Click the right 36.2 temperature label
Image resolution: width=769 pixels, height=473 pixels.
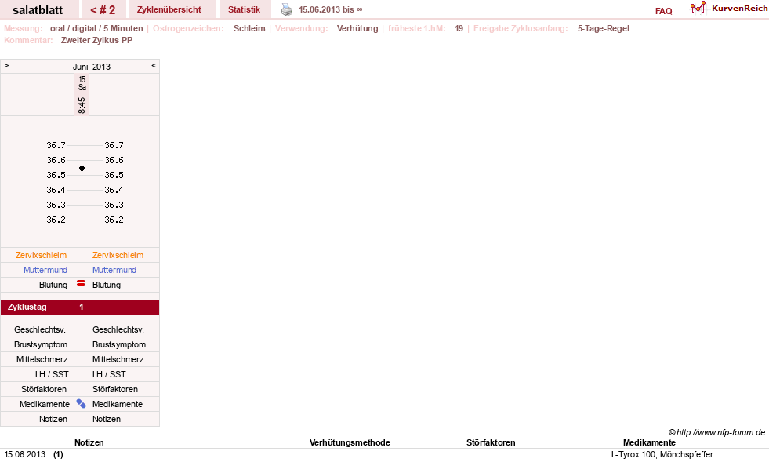[114, 220]
